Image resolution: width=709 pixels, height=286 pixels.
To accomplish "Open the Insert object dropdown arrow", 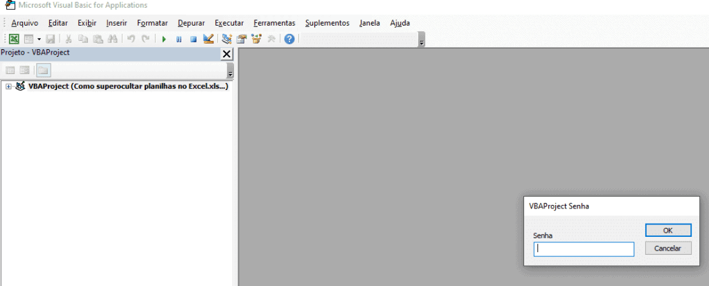I will [x=39, y=39].
